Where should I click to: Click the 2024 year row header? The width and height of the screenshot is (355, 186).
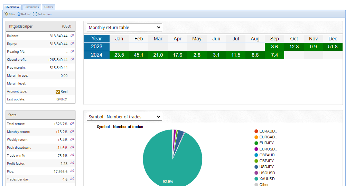[96, 55]
